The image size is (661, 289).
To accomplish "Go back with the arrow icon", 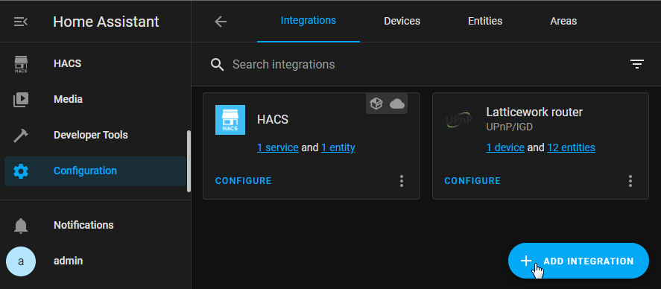I will (x=221, y=22).
